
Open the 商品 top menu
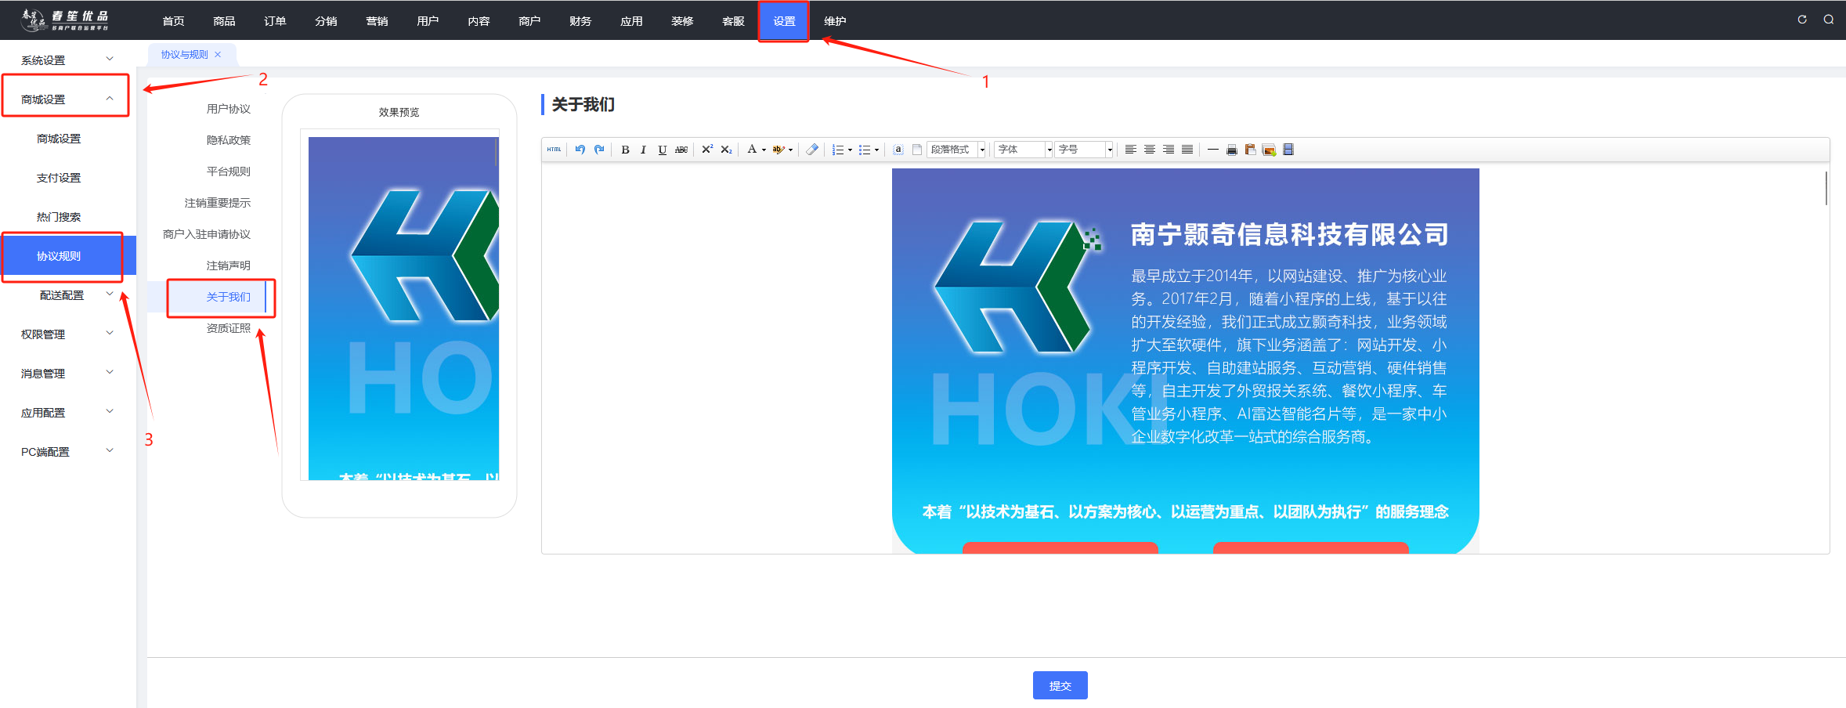tap(224, 21)
